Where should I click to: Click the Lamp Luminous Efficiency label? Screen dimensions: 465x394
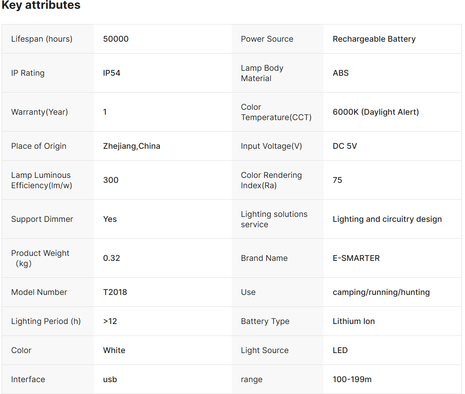pos(42,180)
